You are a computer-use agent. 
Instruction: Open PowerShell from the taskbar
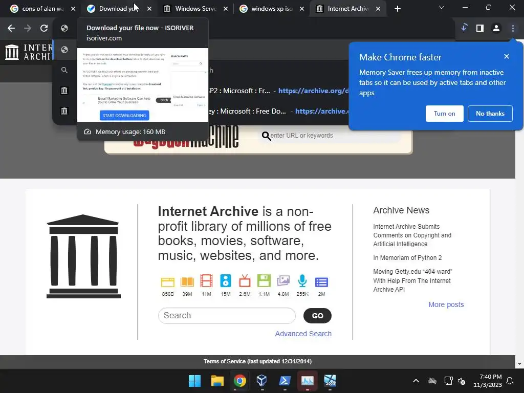click(285, 381)
